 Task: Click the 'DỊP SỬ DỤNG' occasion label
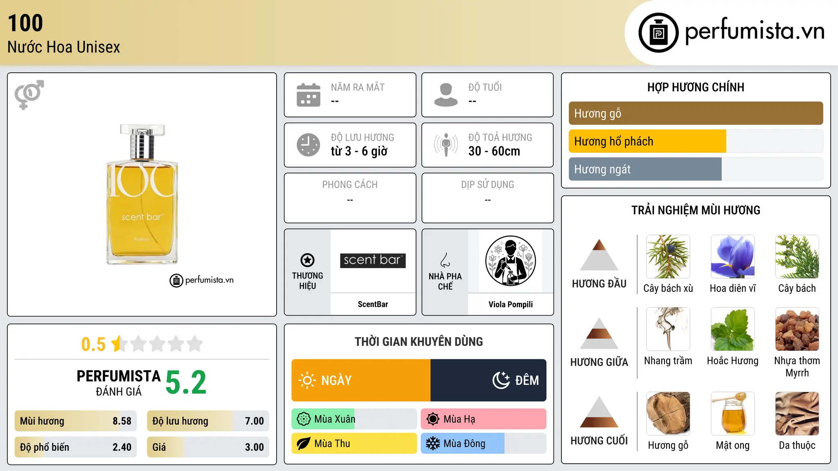[488, 185]
